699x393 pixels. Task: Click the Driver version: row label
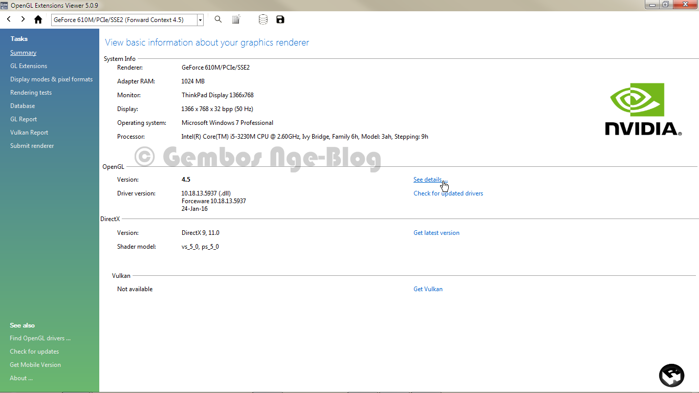(x=137, y=193)
